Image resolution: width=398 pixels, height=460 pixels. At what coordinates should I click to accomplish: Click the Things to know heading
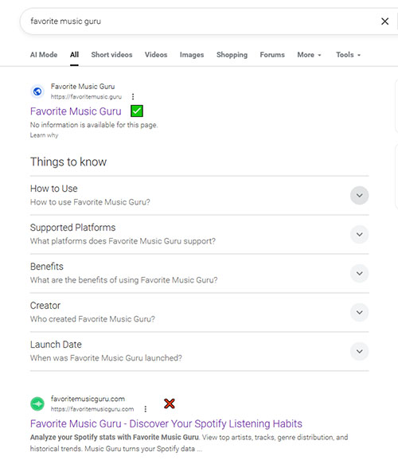[x=68, y=162]
